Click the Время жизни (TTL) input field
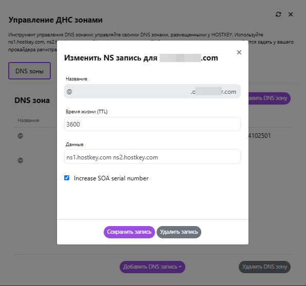306x286 pixels. [x=152, y=124]
